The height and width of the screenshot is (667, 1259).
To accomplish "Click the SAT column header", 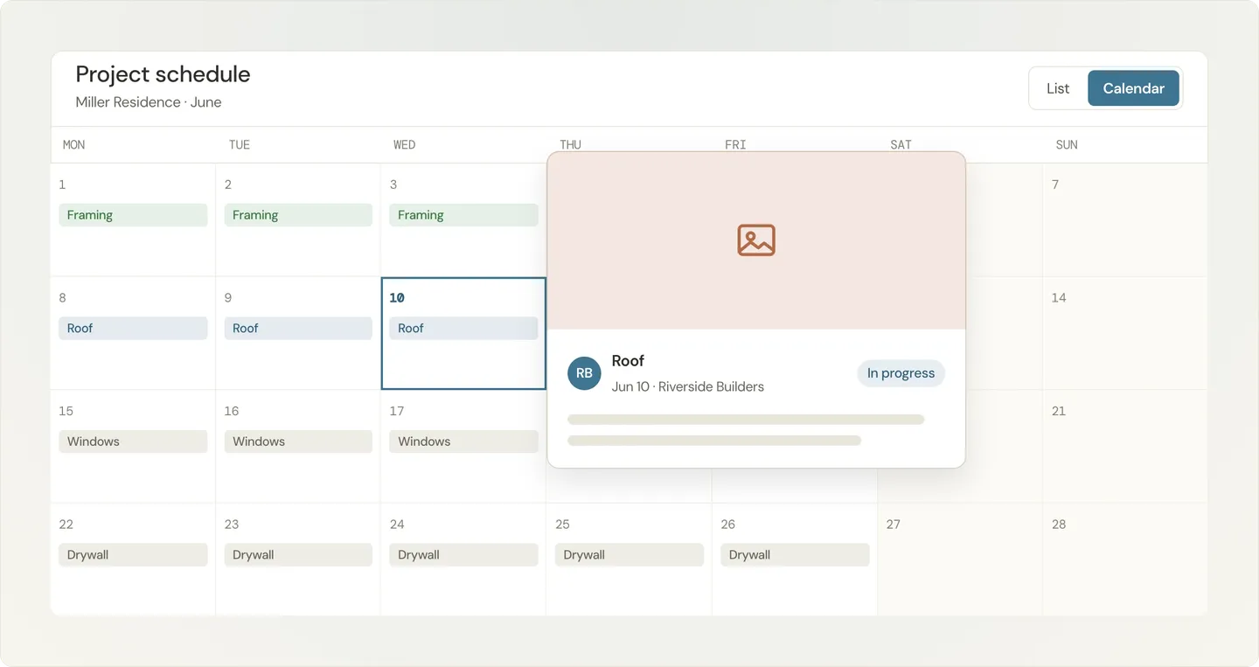I will tap(901, 145).
